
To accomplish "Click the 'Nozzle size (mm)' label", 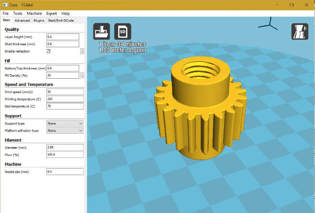I will pyautogui.click(x=17, y=172).
